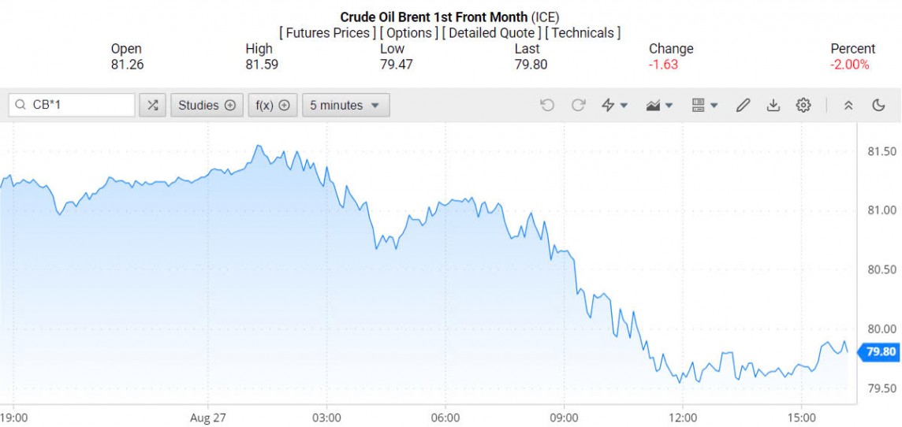Collapse the toolbar with double chevron
This screenshot has width=902, height=427.
tap(848, 105)
